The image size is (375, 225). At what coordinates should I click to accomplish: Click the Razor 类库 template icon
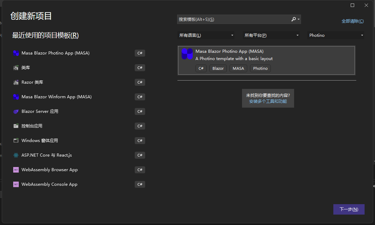point(16,82)
